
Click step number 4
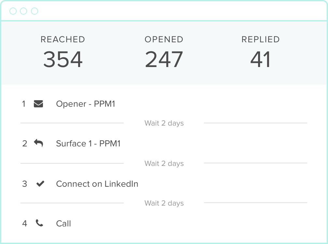(x=25, y=224)
